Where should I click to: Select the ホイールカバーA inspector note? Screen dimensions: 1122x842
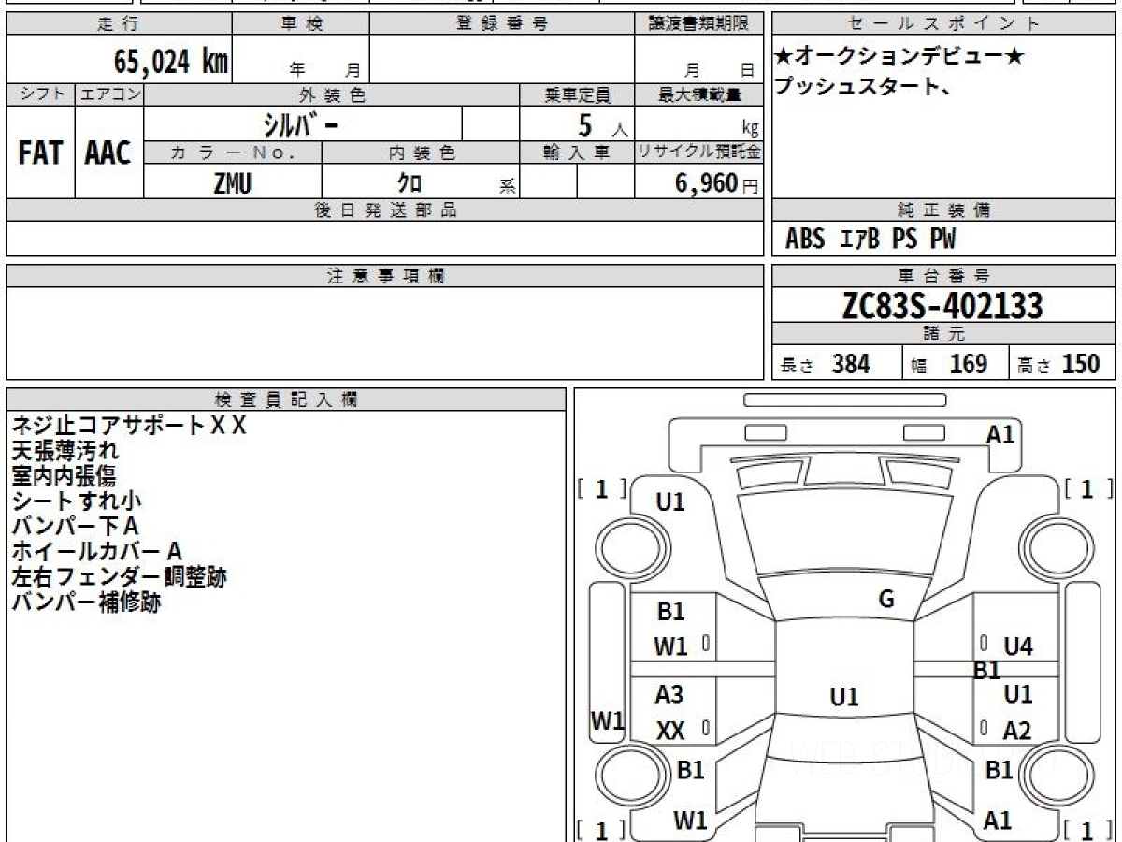(96, 552)
